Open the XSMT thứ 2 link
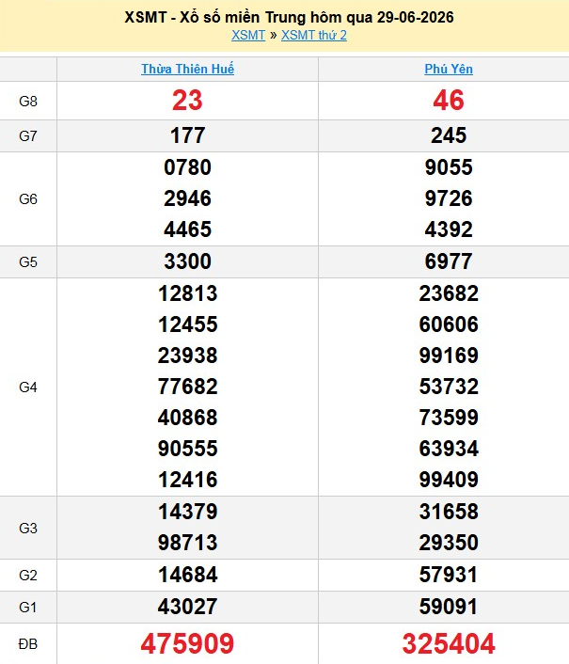This screenshot has width=569, height=664. (x=314, y=35)
